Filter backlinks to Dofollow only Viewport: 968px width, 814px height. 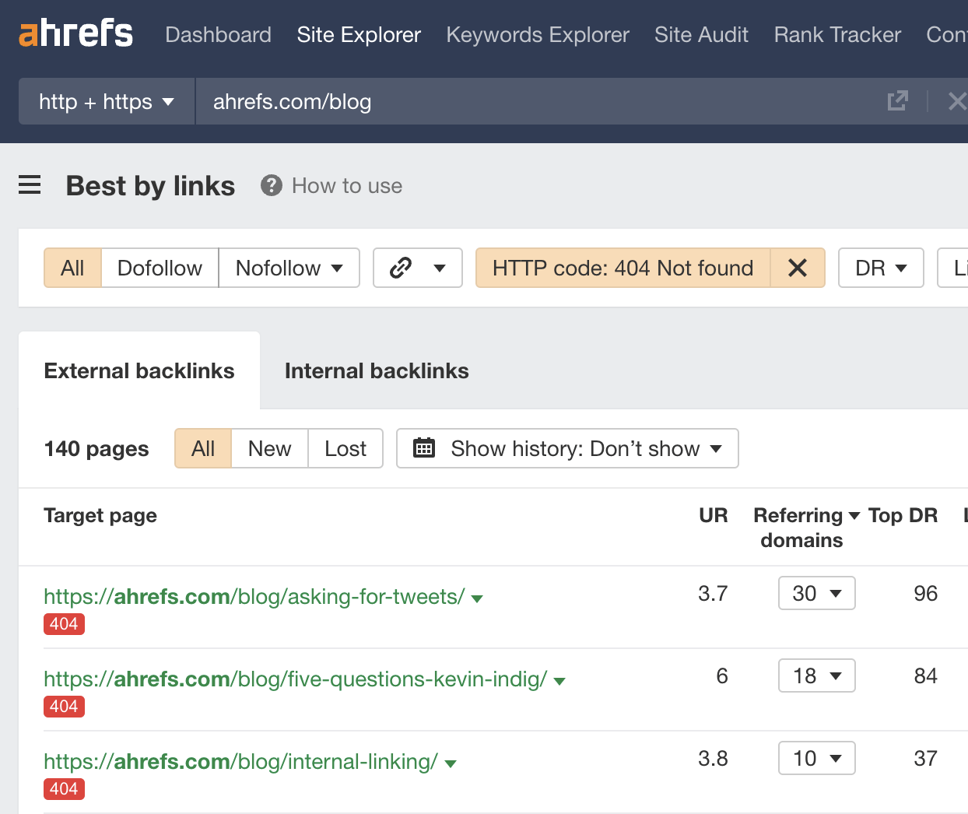point(160,268)
